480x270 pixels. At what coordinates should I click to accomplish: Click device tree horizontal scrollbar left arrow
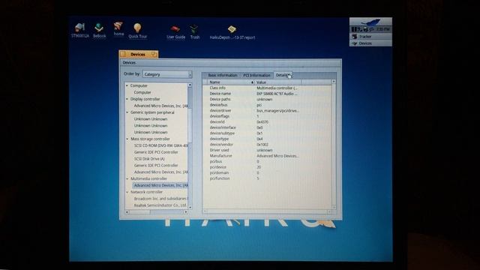click(x=127, y=211)
